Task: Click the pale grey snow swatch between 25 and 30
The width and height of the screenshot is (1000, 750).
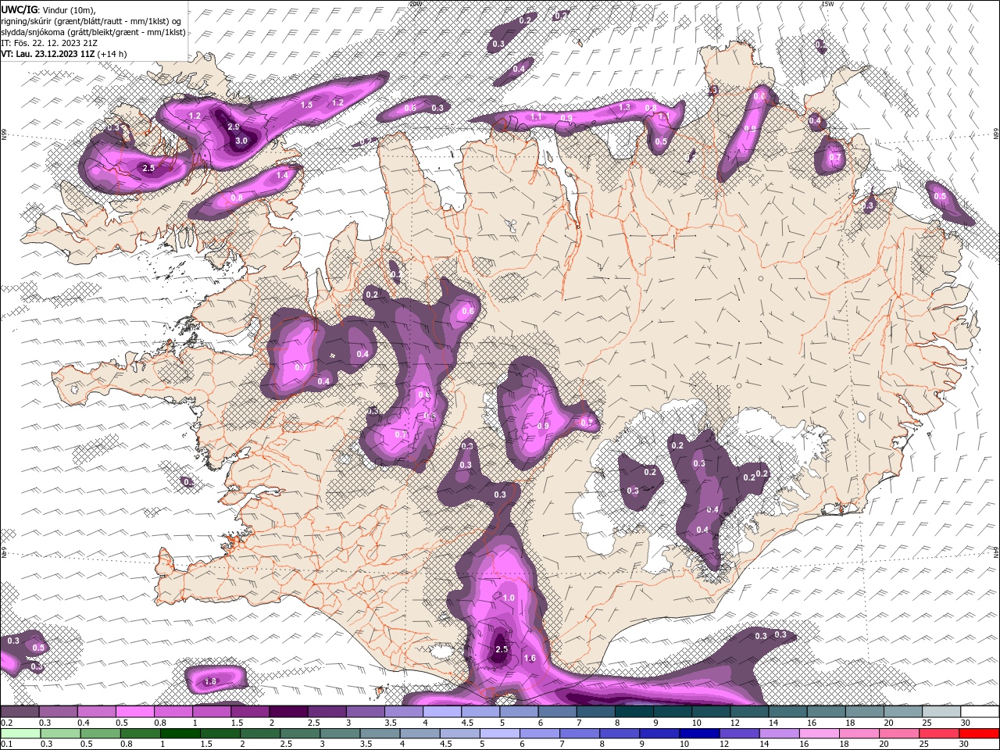Action: tap(941, 712)
